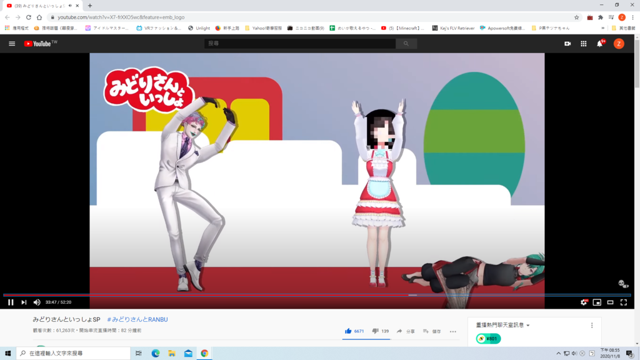This screenshot has height=360, width=640.
Task: Open Chrome extensions puzzle icon
Action: coord(601,17)
